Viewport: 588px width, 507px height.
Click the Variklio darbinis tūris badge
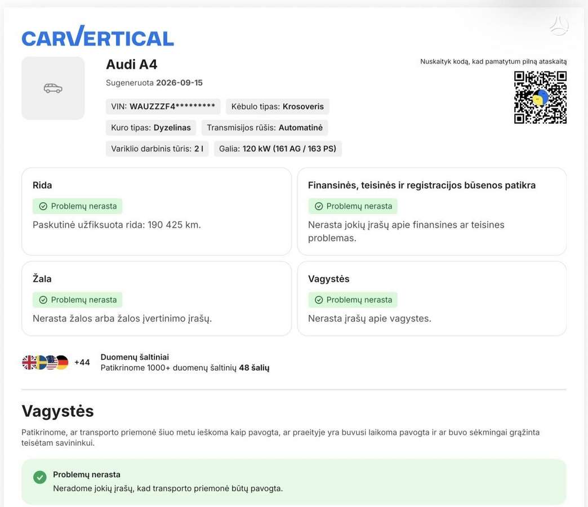pyautogui.click(x=157, y=149)
